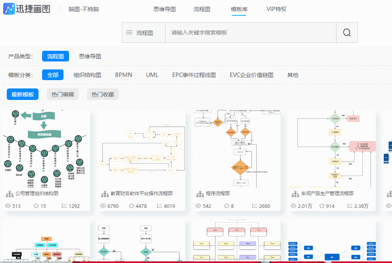Open 程序流程图 template thumbnail
Screen dimensions: 392x263
pos(237,148)
